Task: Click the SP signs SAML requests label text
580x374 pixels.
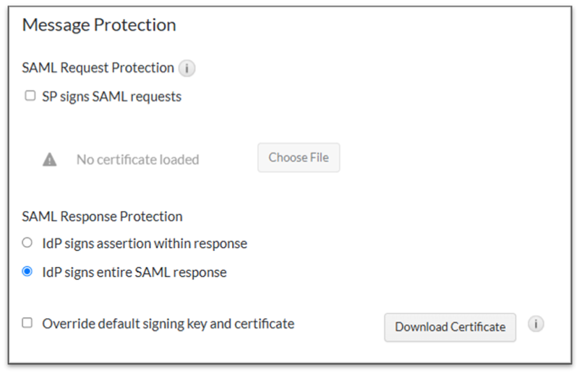Action: 112,96
